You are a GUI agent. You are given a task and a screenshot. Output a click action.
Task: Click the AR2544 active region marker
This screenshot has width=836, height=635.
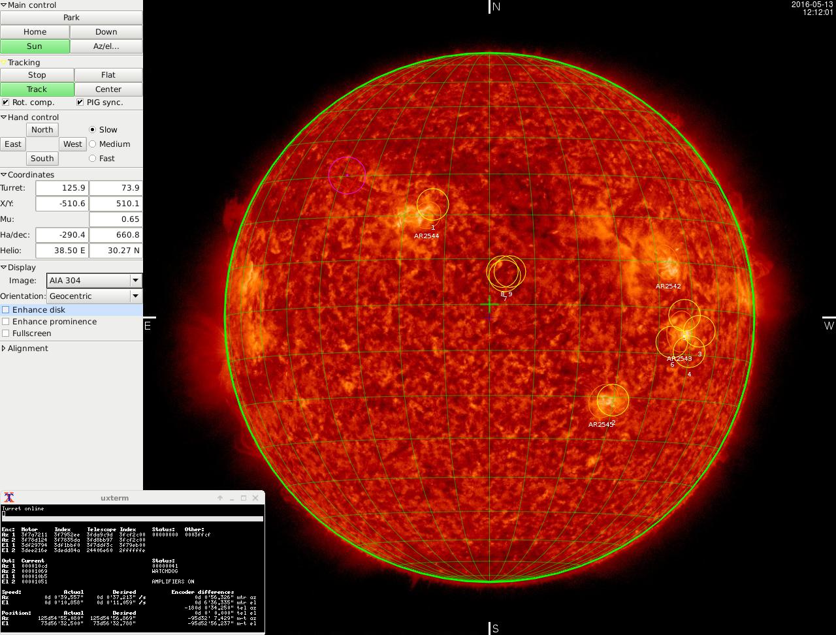432,205
